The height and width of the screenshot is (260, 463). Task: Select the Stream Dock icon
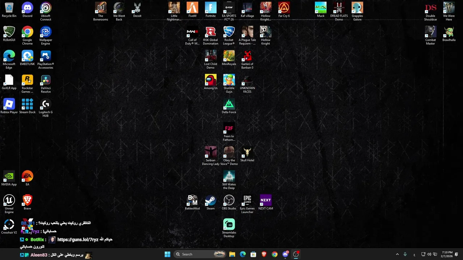(x=27, y=106)
